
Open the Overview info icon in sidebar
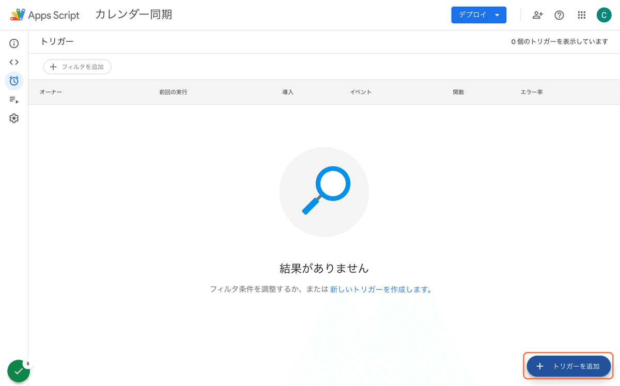point(14,43)
